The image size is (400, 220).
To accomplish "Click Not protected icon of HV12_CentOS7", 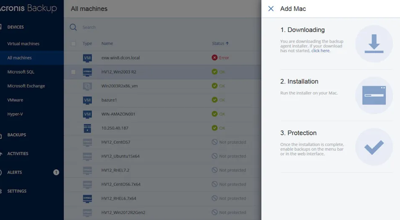I will click(215, 142).
